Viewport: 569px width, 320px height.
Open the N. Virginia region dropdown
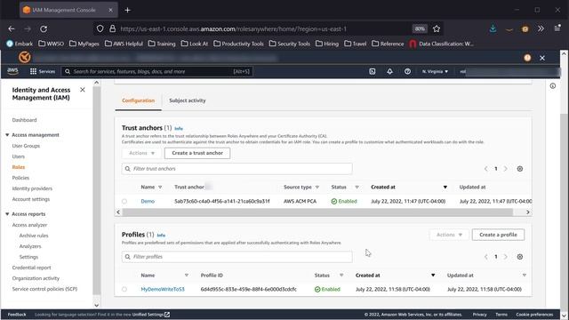435,71
